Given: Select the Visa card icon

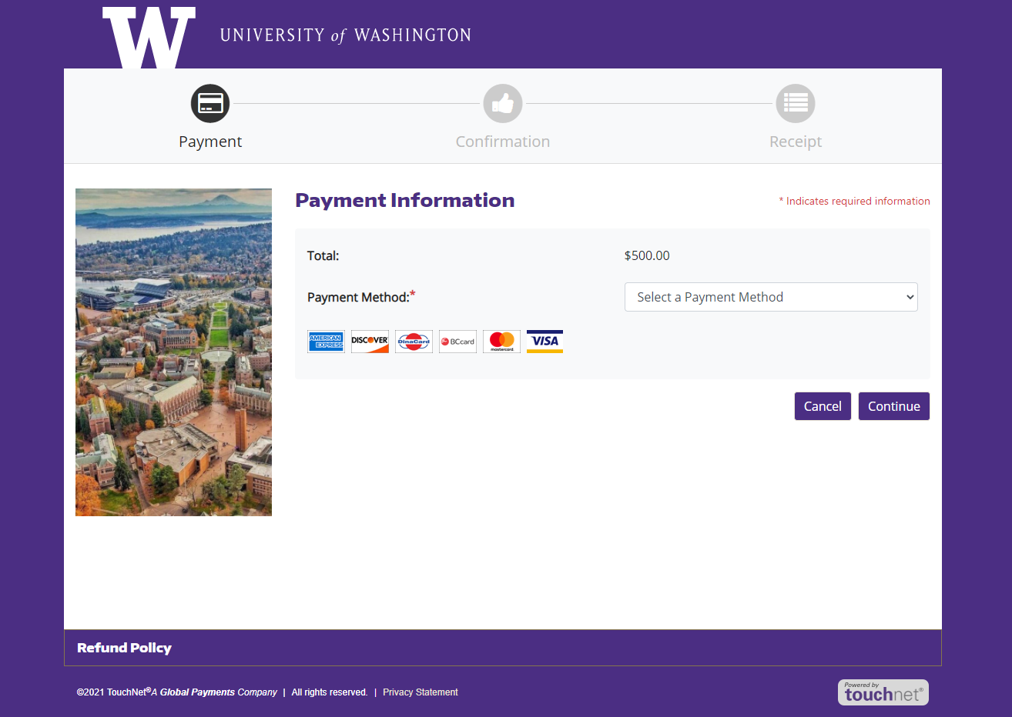Looking at the screenshot, I should [545, 341].
